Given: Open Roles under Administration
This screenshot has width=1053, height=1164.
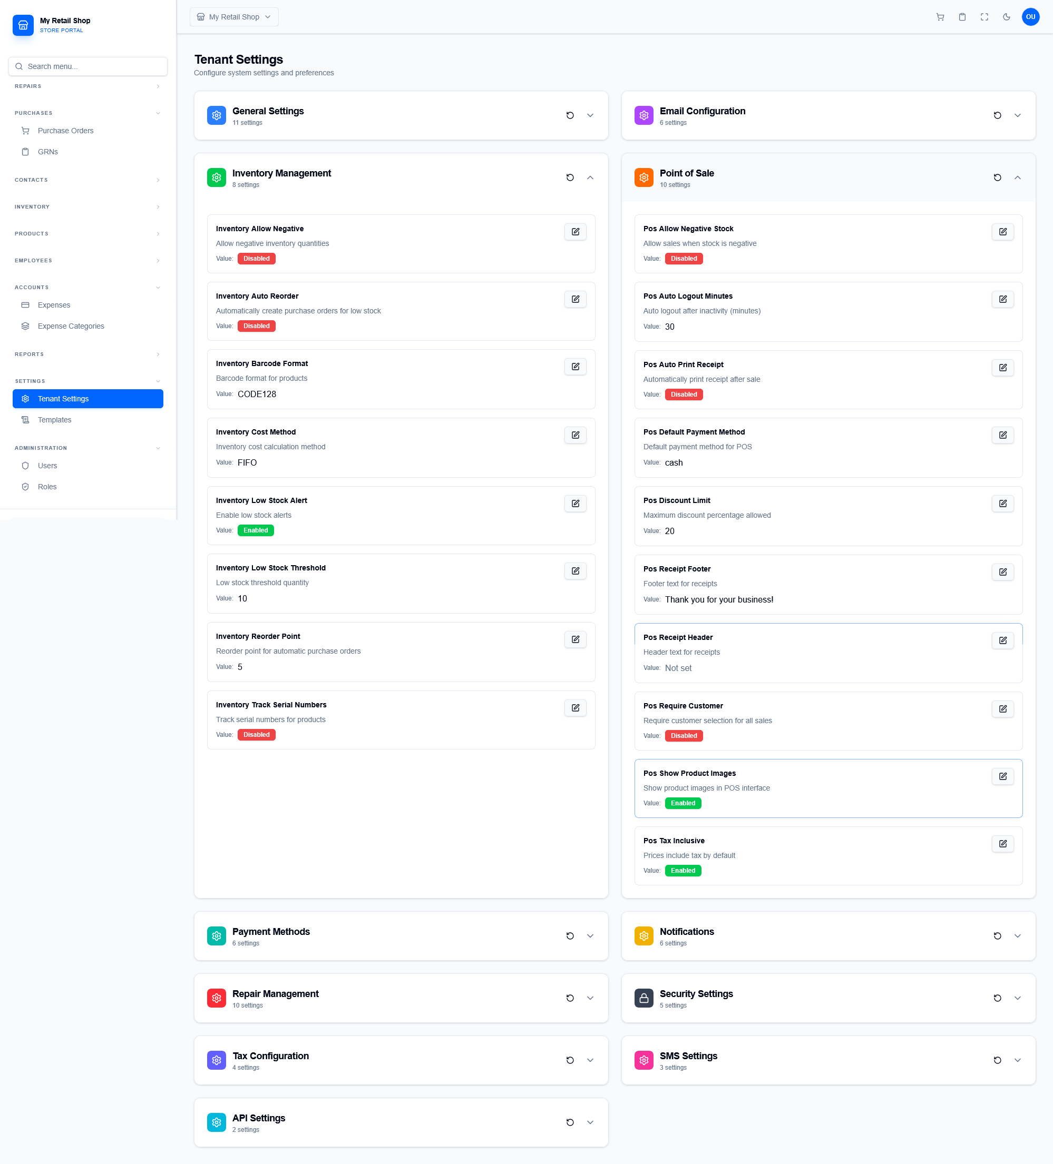Looking at the screenshot, I should pyautogui.click(x=88, y=487).
